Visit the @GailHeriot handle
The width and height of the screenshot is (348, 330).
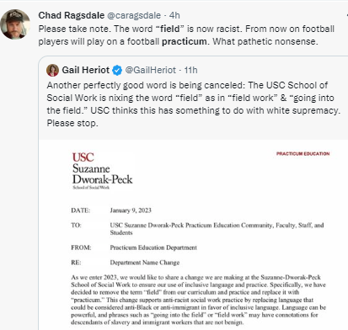coord(150,70)
